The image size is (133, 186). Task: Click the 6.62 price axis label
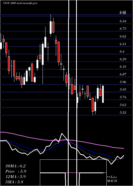click(x=123, y=36)
